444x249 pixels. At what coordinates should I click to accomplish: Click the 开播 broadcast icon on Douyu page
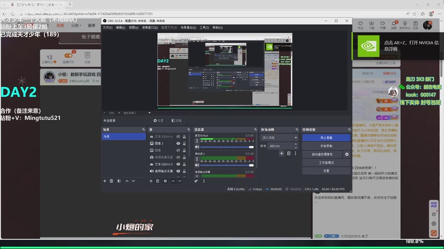coord(382,23)
